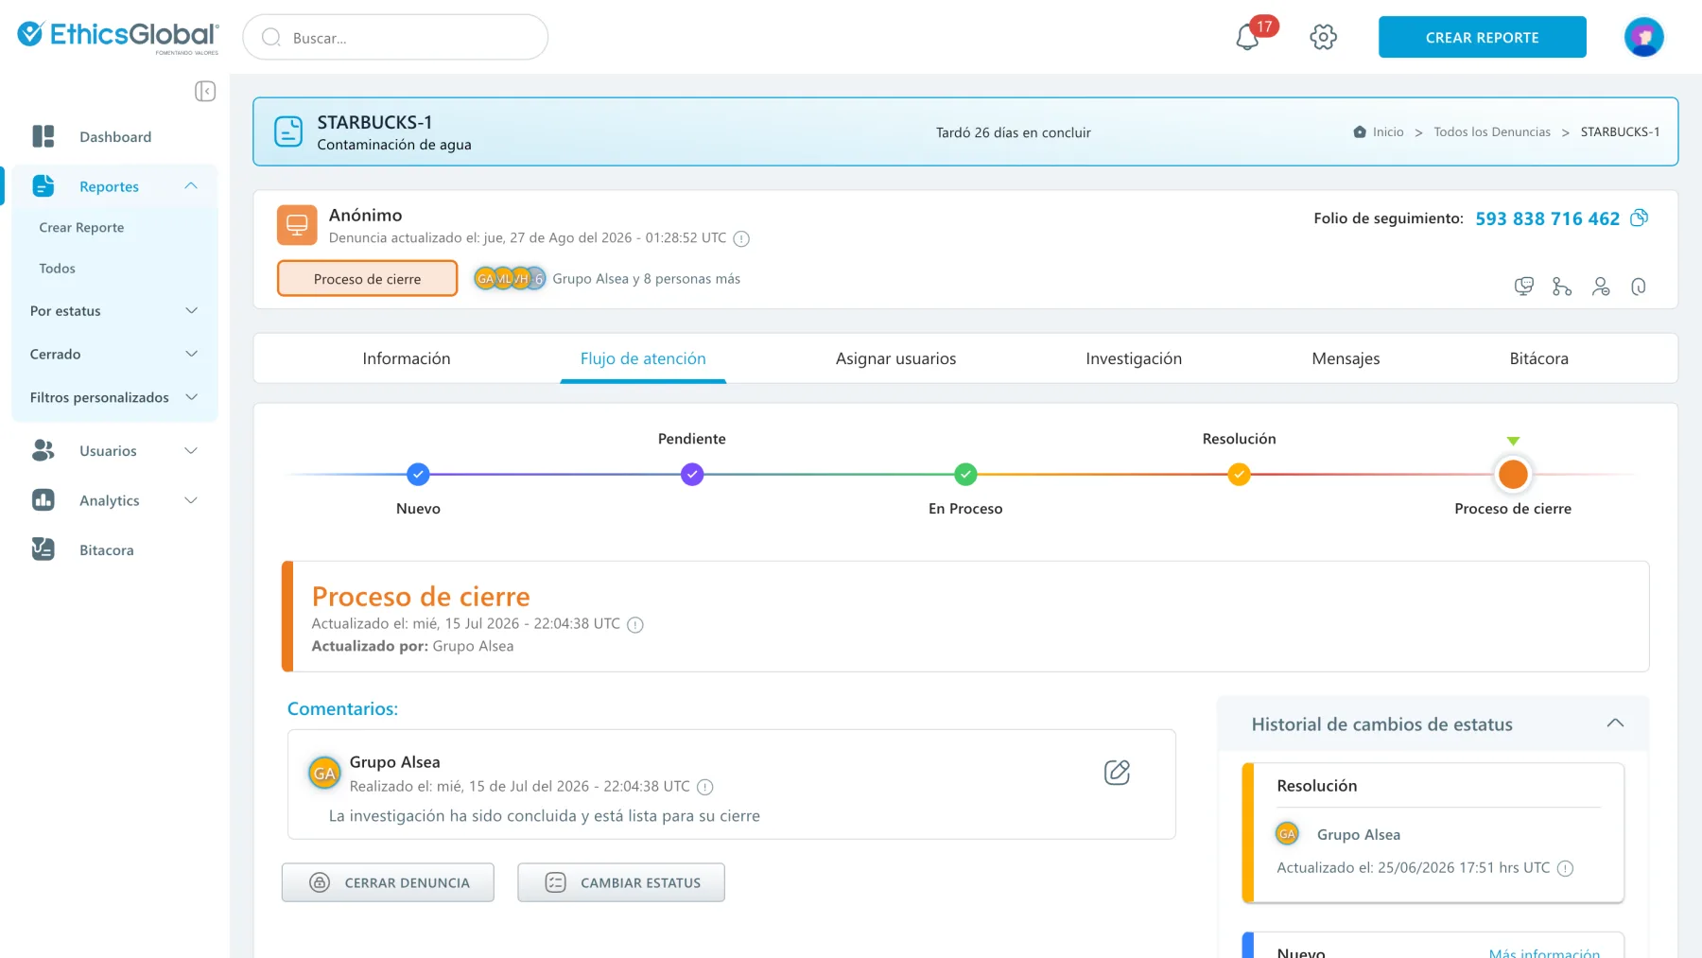Open the user profile avatar
1702x958 pixels.
click(1643, 38)
